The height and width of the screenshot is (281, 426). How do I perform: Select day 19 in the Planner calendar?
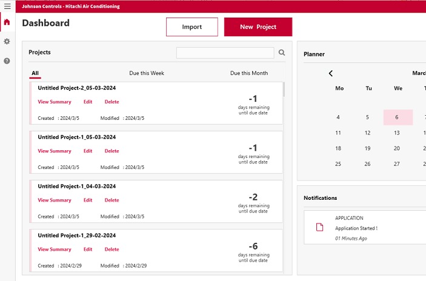[x=368, y=148]
